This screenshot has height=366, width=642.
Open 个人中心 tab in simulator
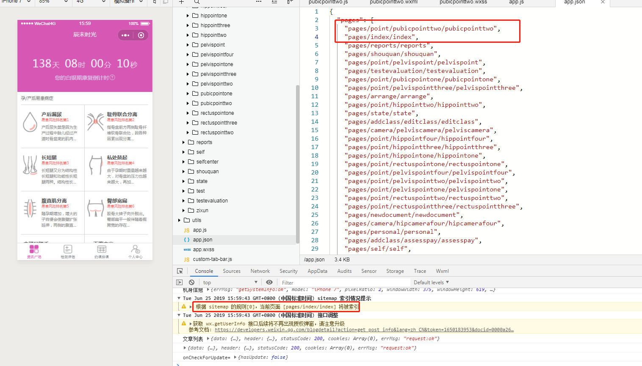[136, 251]
